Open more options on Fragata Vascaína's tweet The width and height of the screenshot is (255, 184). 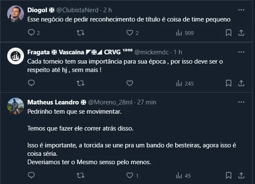[x=241, y=52]
